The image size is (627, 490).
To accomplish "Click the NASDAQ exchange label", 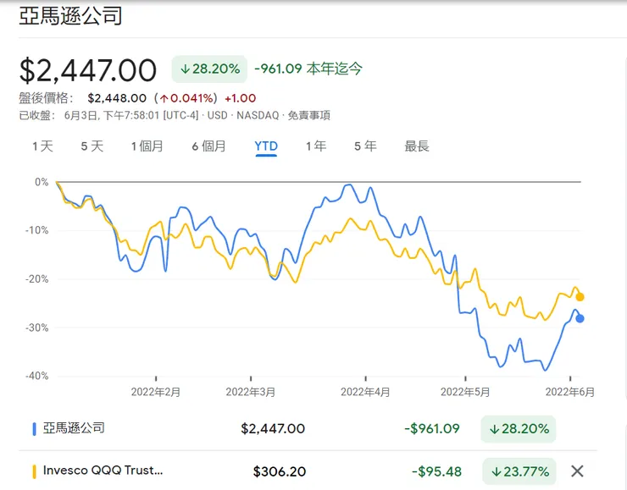I will (258, 115).
